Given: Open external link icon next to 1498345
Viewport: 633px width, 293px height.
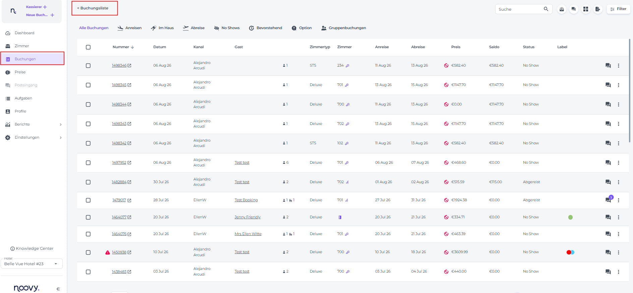Looking at the screenshot, I should (x=129, y=85).
